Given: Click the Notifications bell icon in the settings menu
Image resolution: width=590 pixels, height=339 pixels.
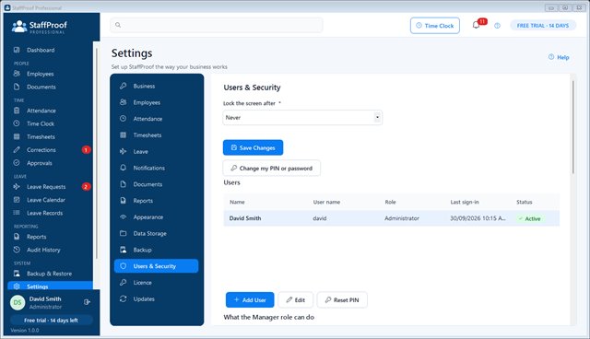Looking at the screenshot, I should [123, 168].
